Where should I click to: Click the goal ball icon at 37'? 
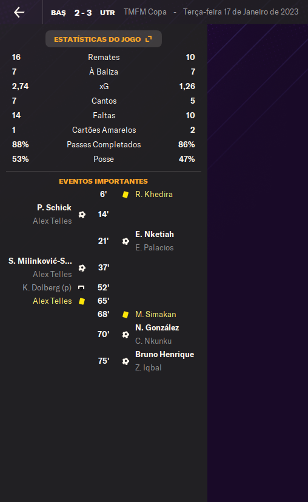coord(82,267)
